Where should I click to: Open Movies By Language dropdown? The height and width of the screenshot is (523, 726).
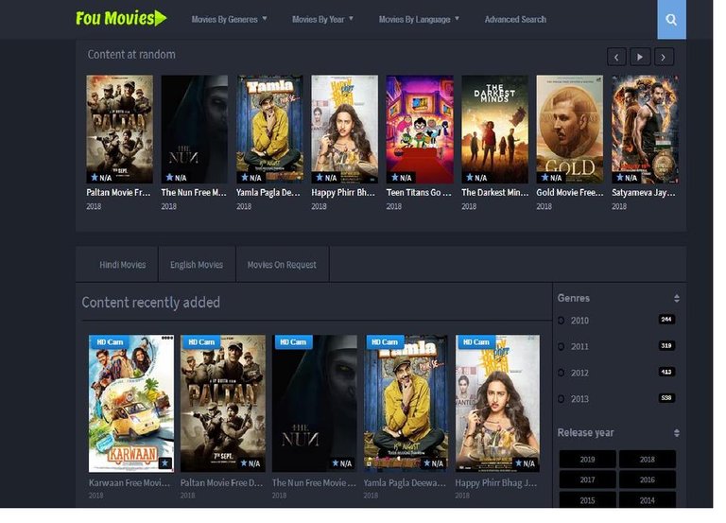[x=419, y=20]
